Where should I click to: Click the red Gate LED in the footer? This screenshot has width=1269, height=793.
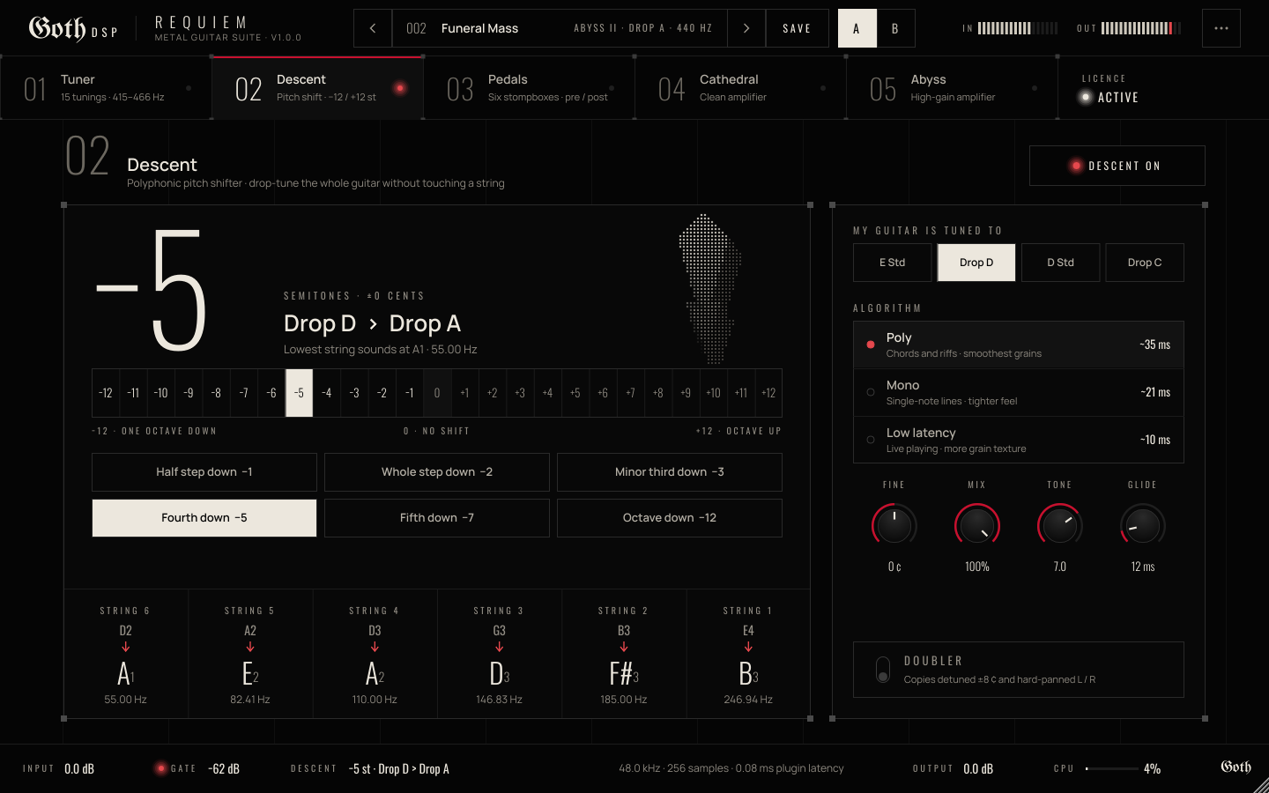point(160,768)
